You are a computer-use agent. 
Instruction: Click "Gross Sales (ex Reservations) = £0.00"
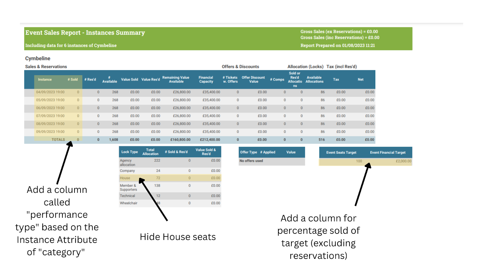339,31
